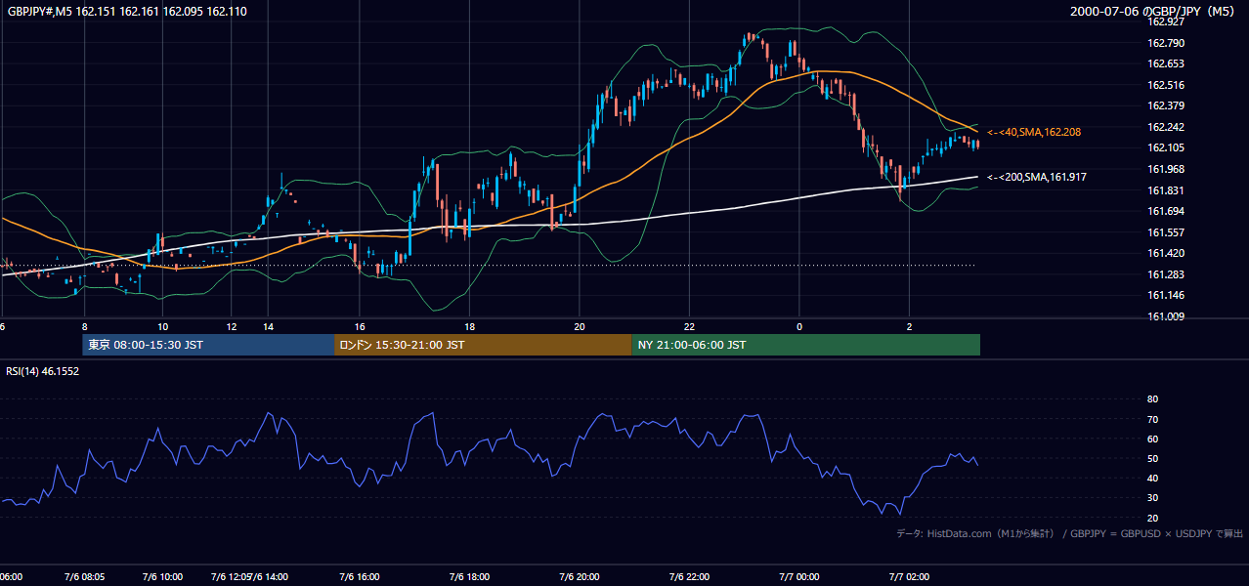Select the 200 SMA label 161.917
1249x586 pixels.
1037,177
